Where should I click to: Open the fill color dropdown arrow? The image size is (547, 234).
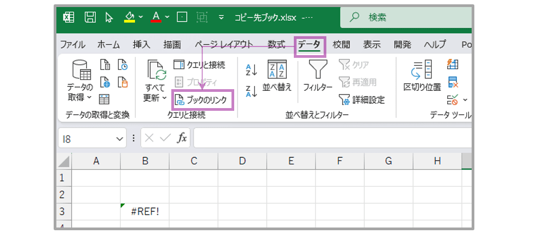pos(140,17)
